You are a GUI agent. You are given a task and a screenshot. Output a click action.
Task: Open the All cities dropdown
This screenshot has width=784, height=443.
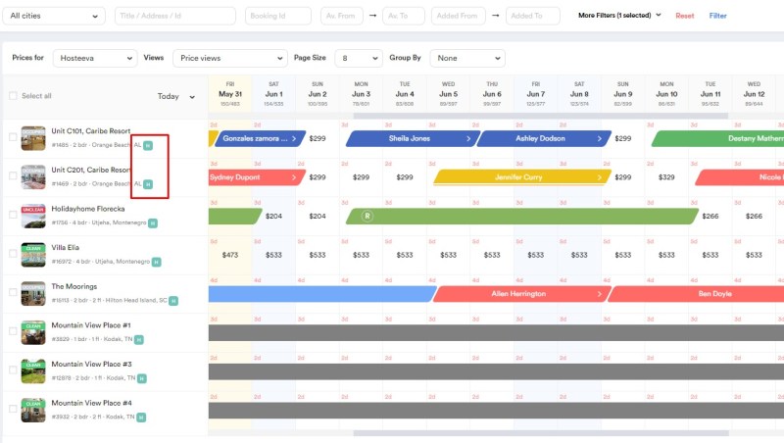click(x=54, y=16)
